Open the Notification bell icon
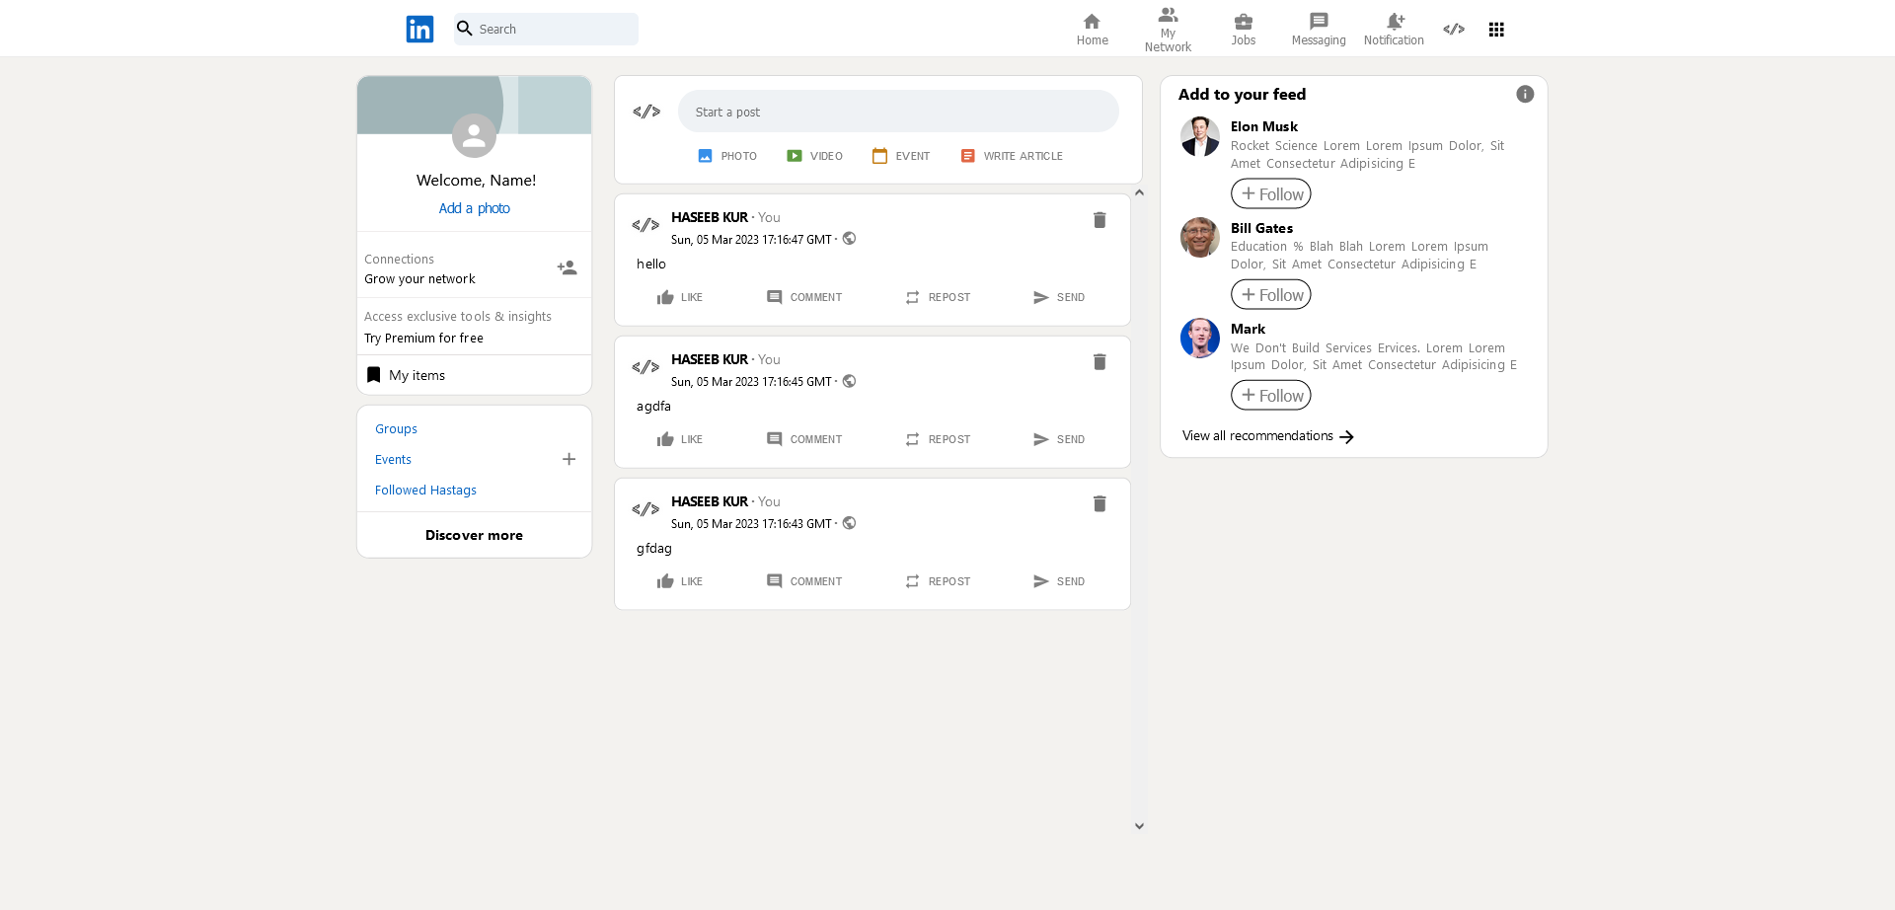 coord(1393,22)
